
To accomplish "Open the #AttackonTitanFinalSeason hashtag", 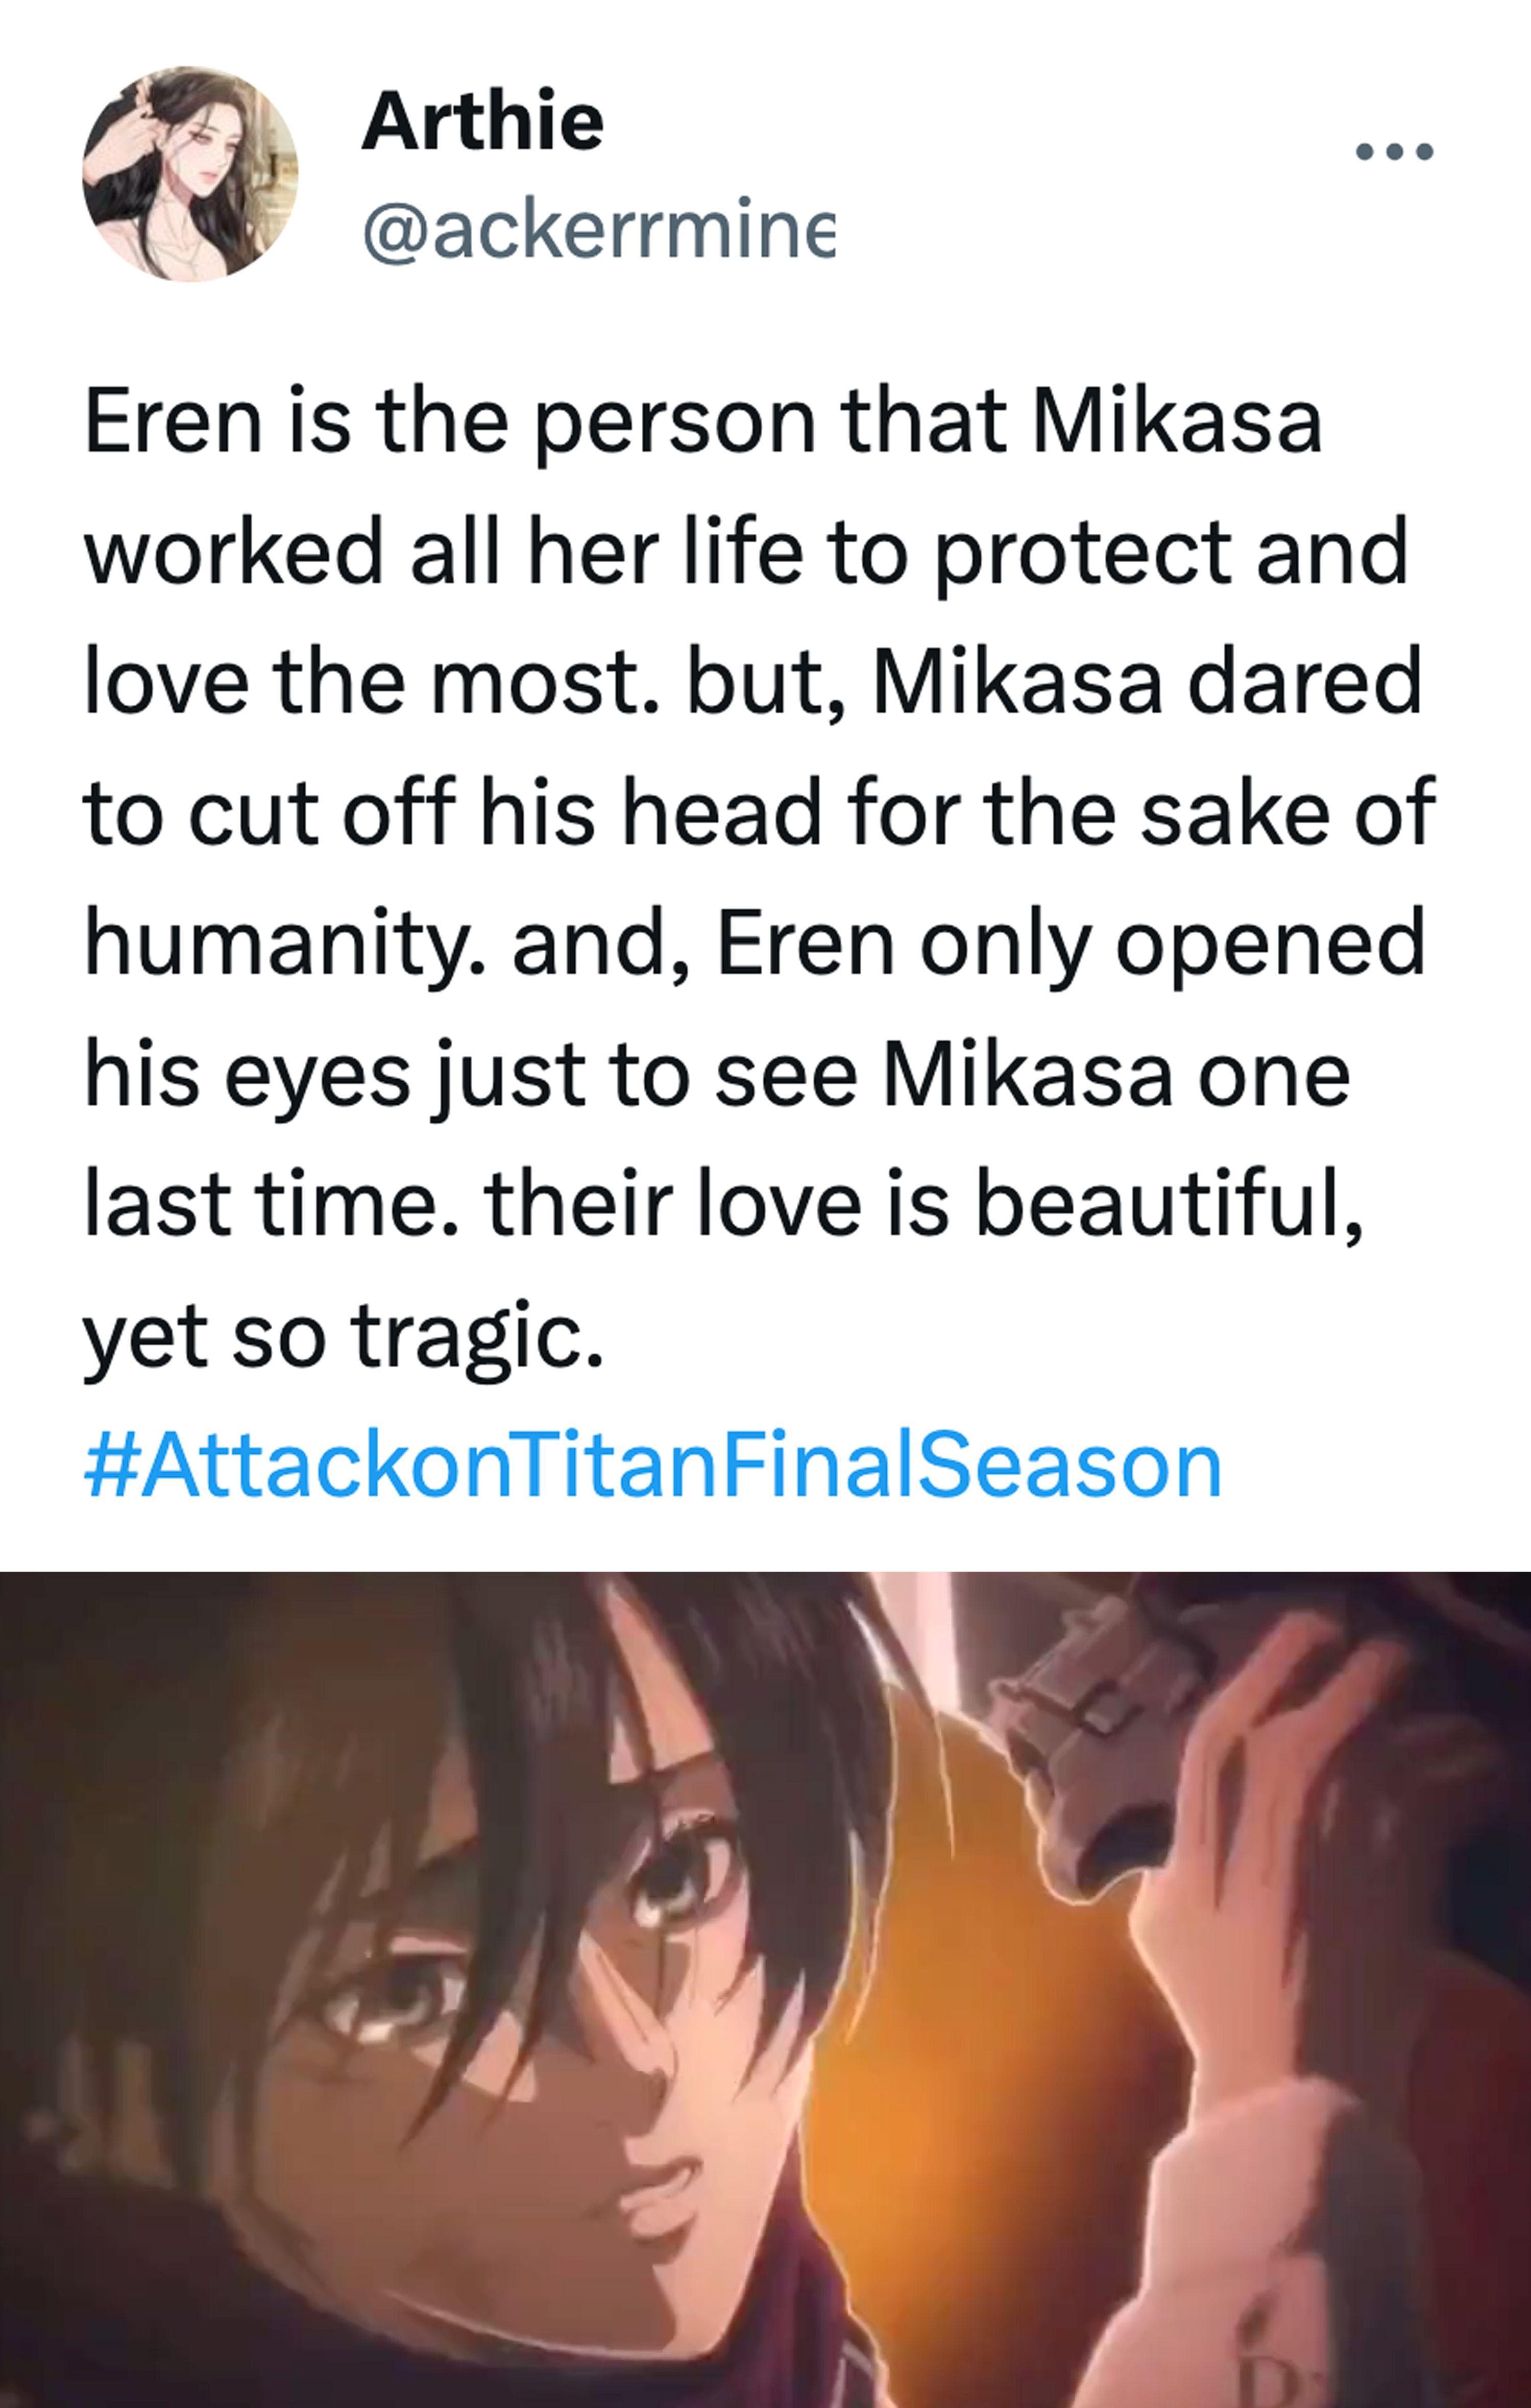I will click(652, 1467).
